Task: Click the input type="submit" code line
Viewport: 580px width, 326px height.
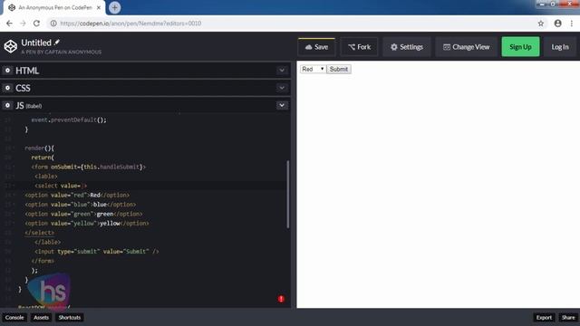Action: pos(97,252)
